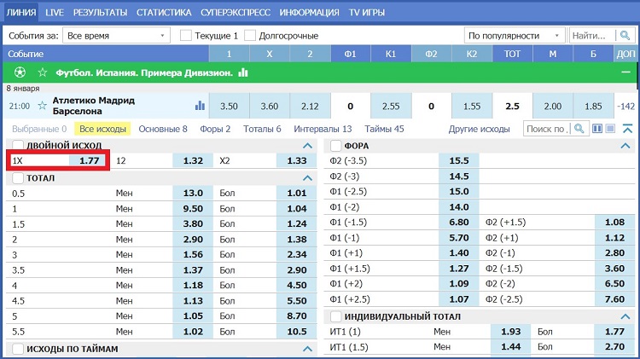Open the По популярности sorting dropdown

click(515, 36)
